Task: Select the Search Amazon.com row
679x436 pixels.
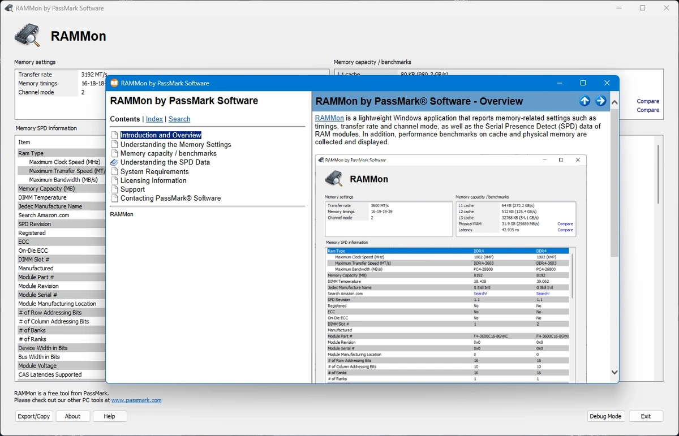Action: click(x=61, y=215)
